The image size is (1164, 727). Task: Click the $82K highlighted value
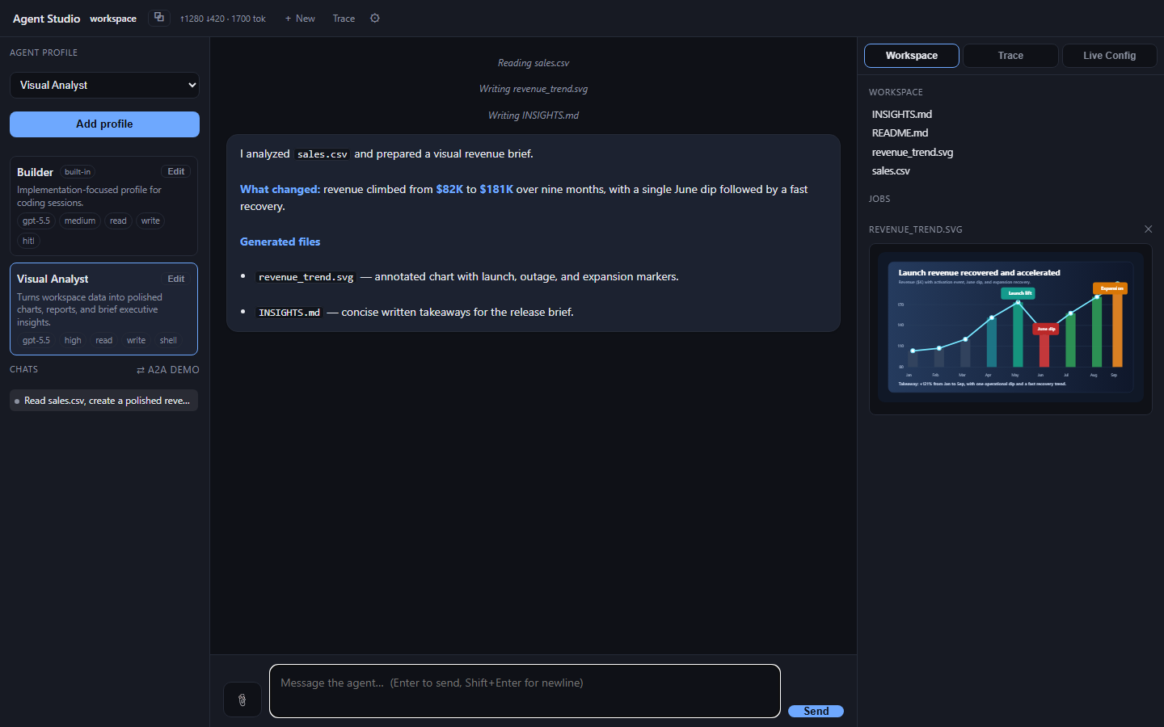pos(449,189)
